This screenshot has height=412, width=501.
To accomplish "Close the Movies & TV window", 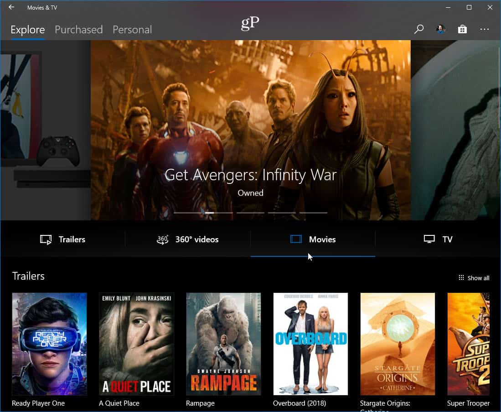I will (x=490, y=7).
